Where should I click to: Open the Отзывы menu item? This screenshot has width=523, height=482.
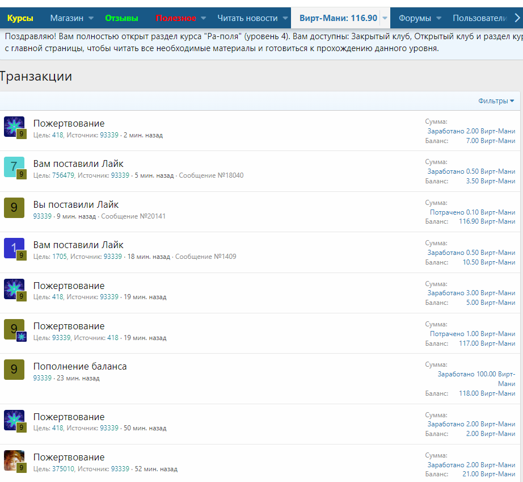[x=121, y=18]
